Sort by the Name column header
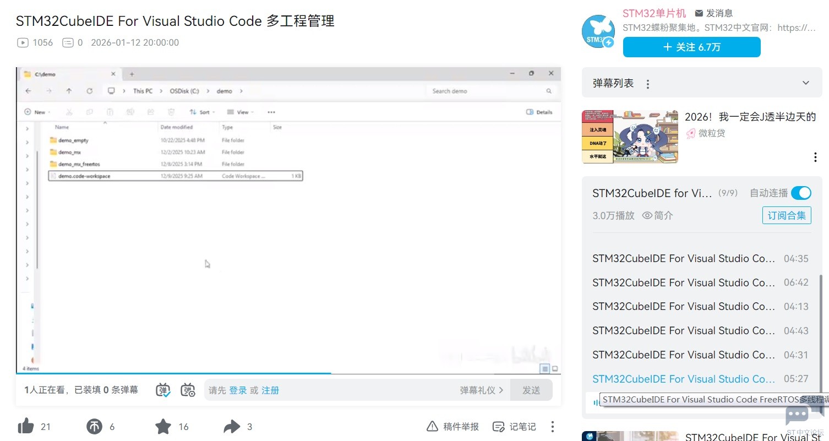Image resolution: width=829 pixels, height=441 pixels. pyautogui.click(x=62, y=127)
